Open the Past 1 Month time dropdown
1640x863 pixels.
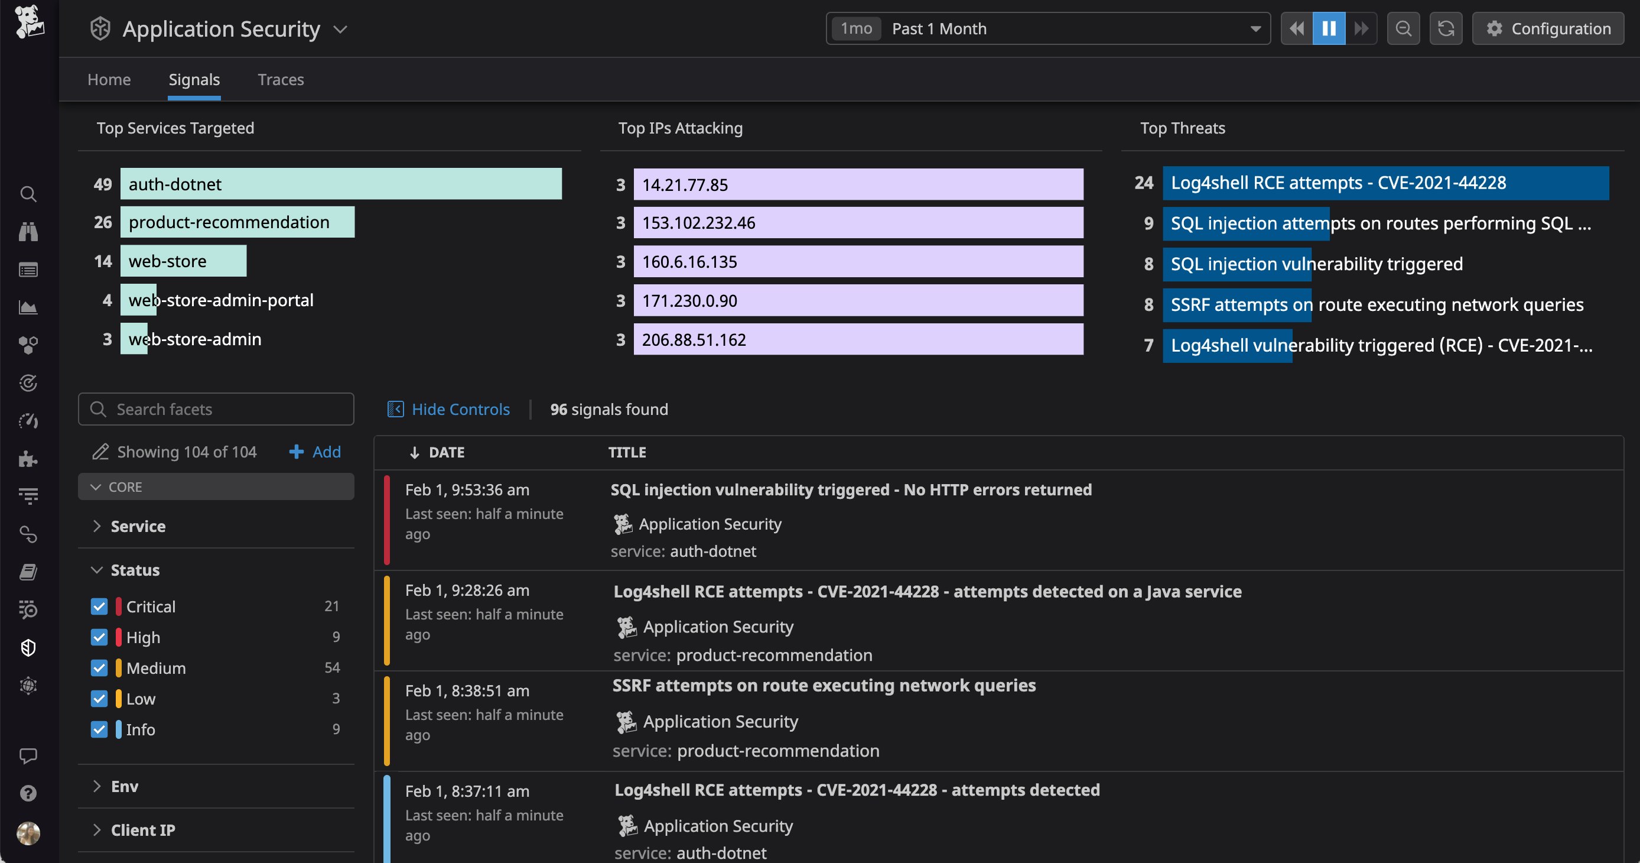(x=1048, y=28)
